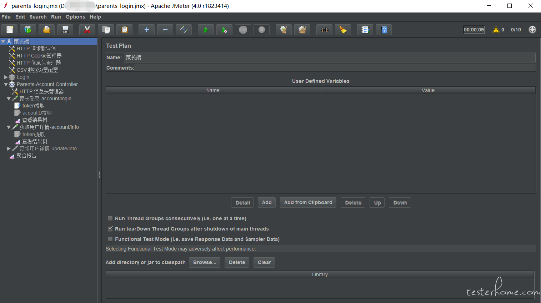Select token提取 under 家长登录-account/login
This screenshot has height=303, width=541.
tap(34, 106)
